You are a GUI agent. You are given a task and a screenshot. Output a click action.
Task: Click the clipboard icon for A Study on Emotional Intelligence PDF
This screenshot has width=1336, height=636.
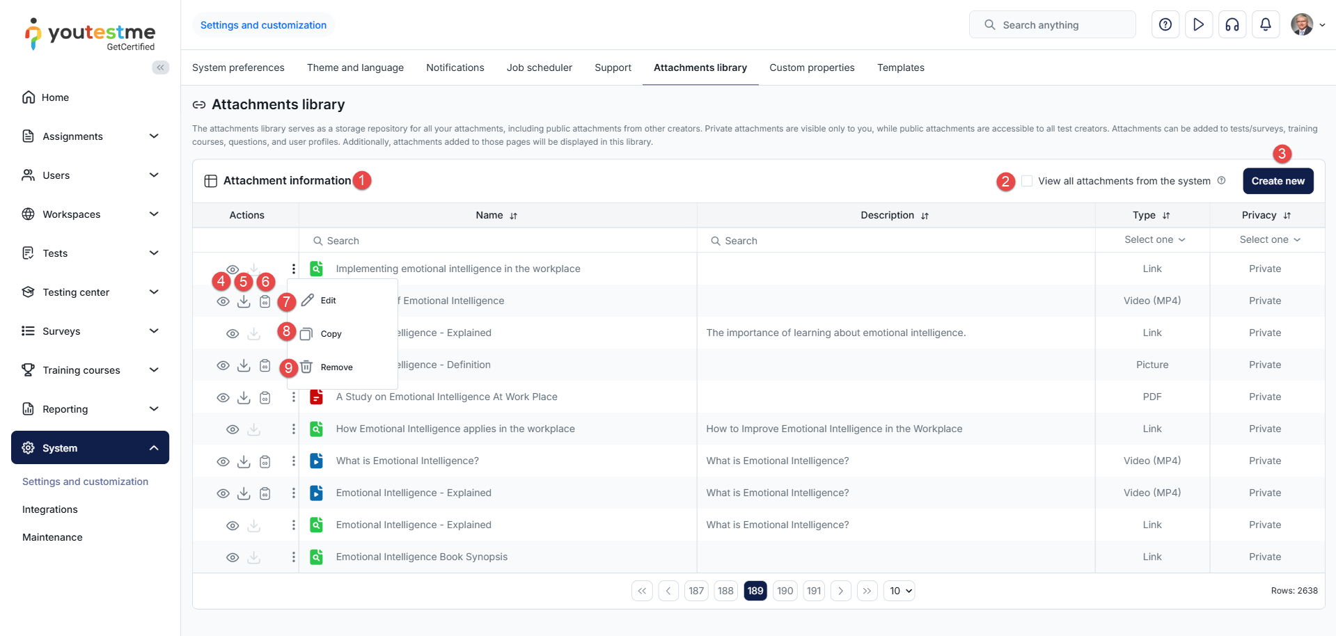pyautogui.click(x=265, y=397)
